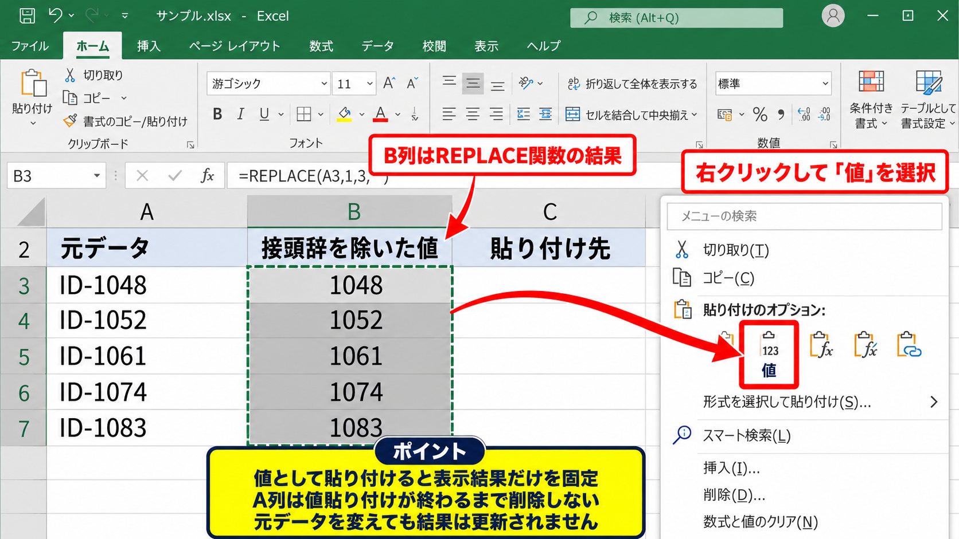Toggle bold formatting

pos(217,115)
